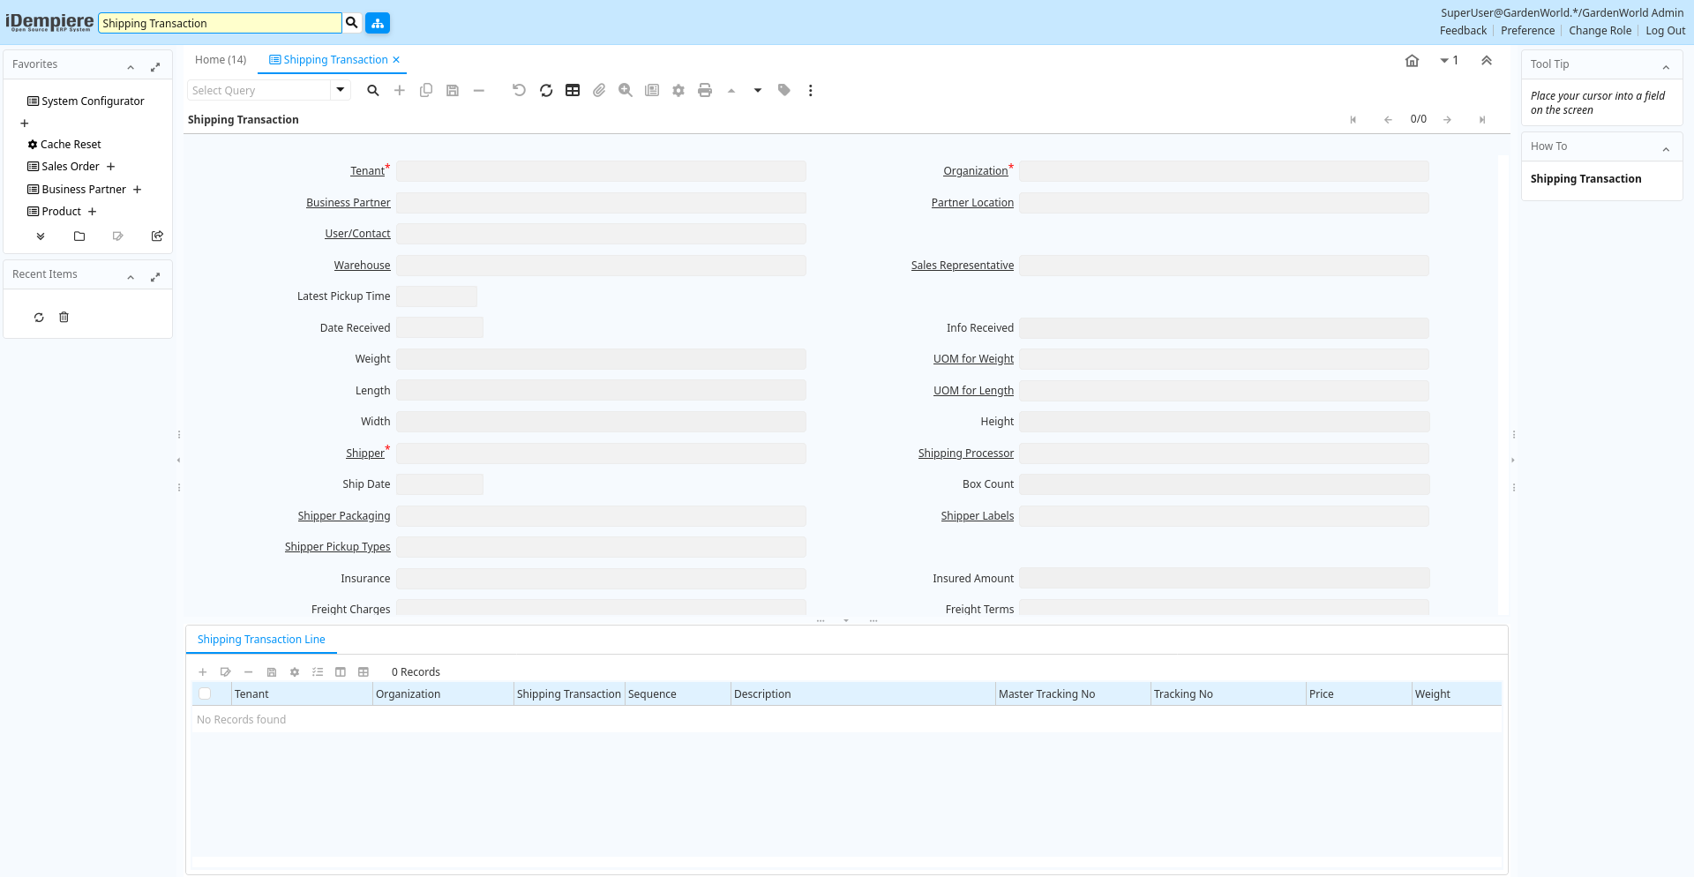The height and width of the screenshot is (877, 1694).
Task: Open the Zoom Across magnifier icon
Action: (626, 90)
